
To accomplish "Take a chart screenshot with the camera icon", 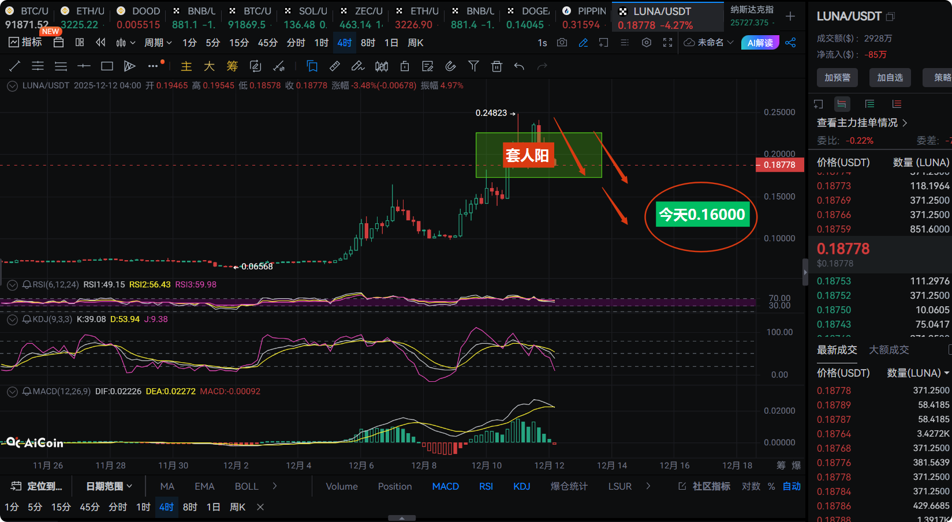I will [562, 43].
